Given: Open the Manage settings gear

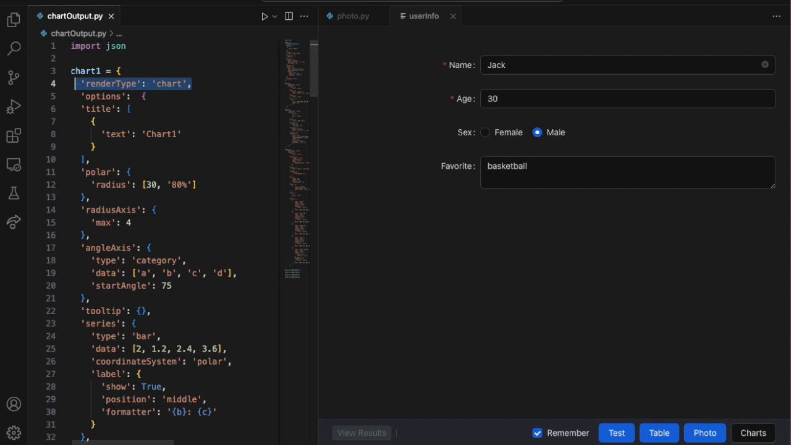Looking at the screenshot, I should pos(14,433).
